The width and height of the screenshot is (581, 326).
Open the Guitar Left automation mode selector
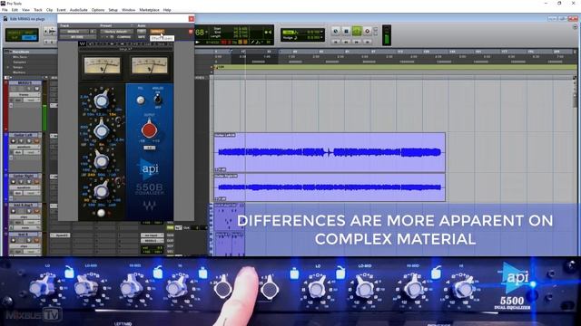pos(31,152)
